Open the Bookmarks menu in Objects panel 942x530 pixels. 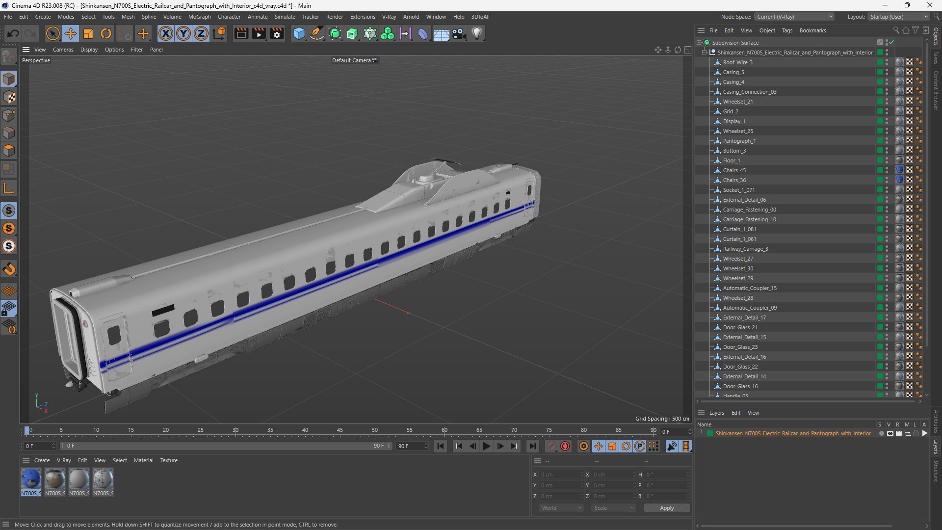pyautogui.click(x=812, y=30)
